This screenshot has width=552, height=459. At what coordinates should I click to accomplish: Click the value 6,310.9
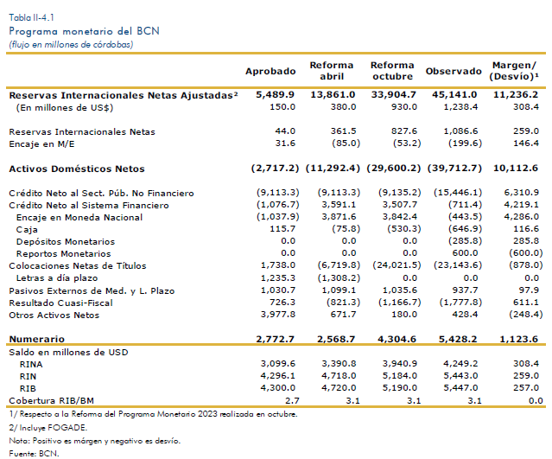coord(522,193)
